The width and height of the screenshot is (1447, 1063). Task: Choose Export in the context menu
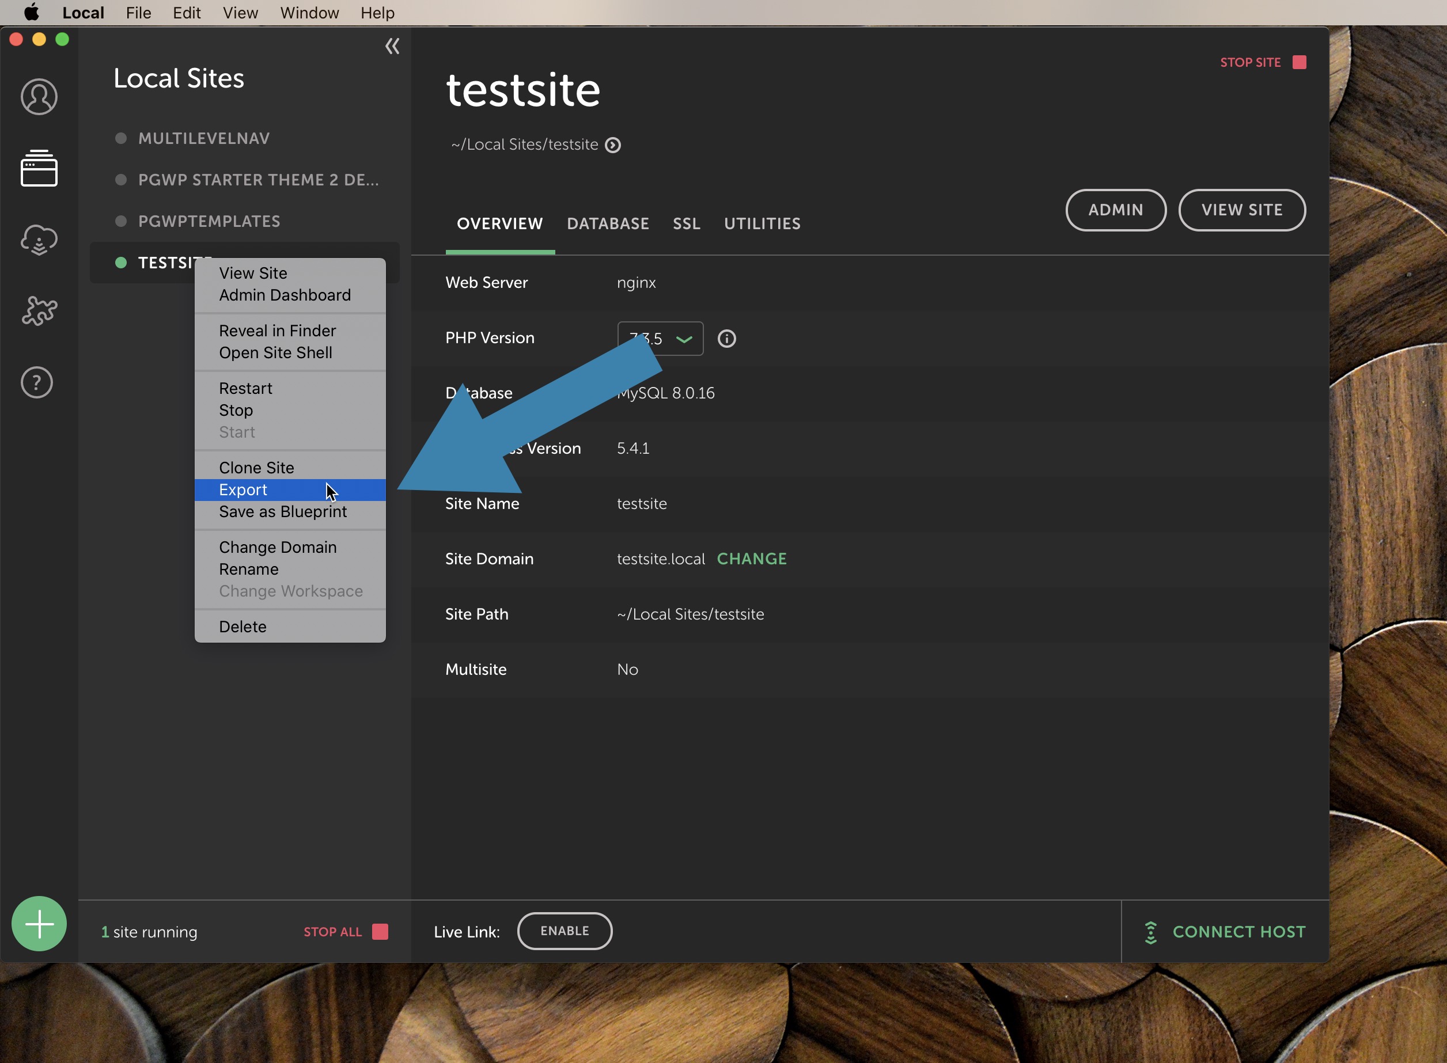(x=290, y=489)
